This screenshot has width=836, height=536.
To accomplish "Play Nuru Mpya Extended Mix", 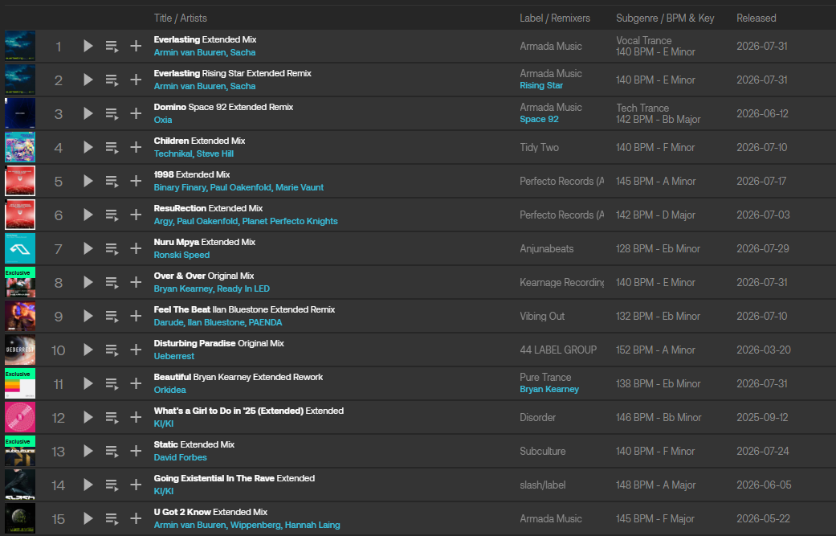I will 88,248.
